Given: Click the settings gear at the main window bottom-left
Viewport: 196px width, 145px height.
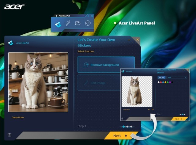Looking at the screenshot, I should tap(9, 135).
